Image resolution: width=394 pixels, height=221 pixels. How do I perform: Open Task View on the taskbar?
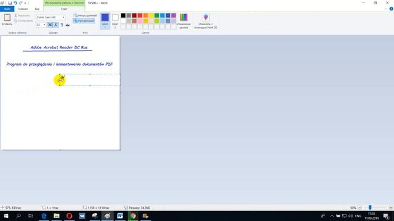click(x=31, y=215)
